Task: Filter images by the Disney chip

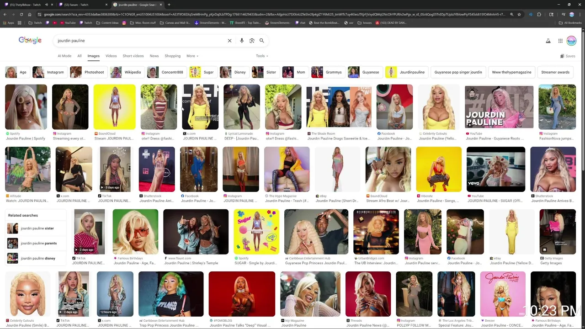Action: pyautogui.click(x=234, y=72)
